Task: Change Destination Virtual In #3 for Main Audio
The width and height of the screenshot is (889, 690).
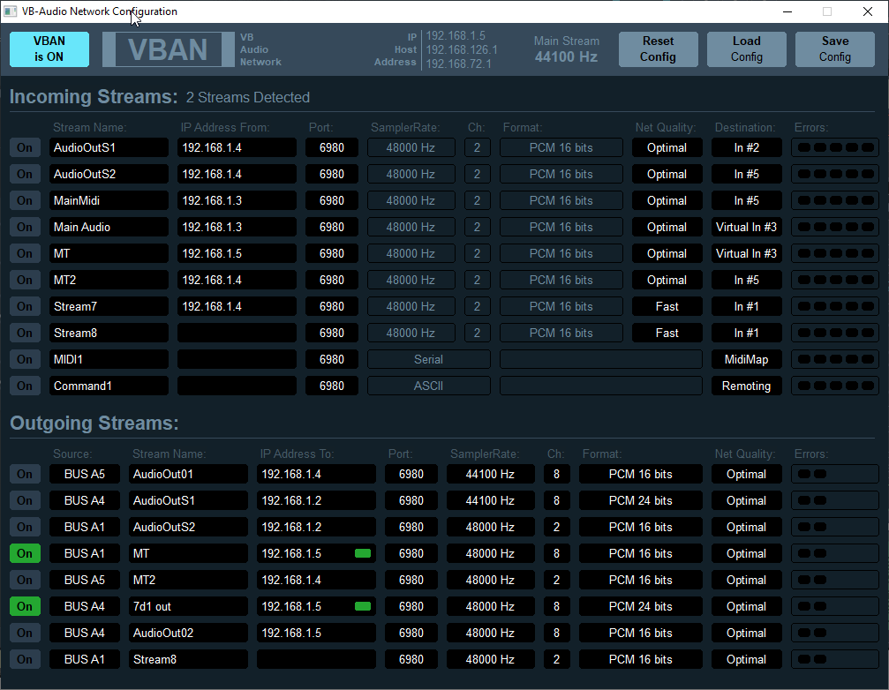Action: tap(746, 227)
